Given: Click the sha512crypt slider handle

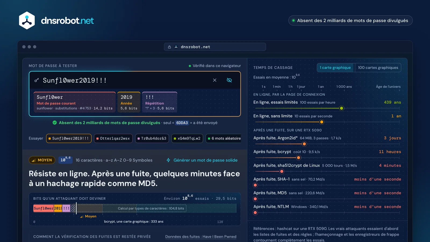Looking at the screenshot, I should coord(282,171).
